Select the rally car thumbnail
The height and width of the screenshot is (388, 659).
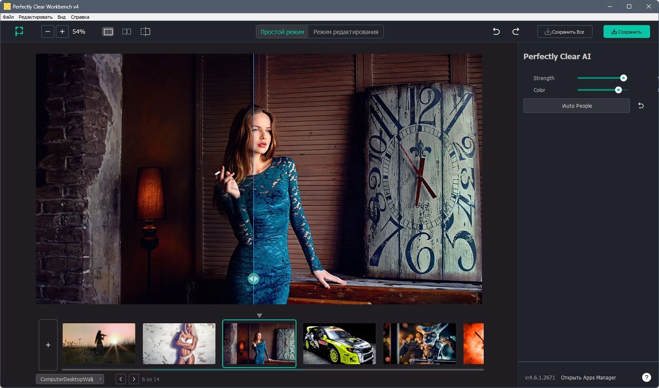point(340,344)
